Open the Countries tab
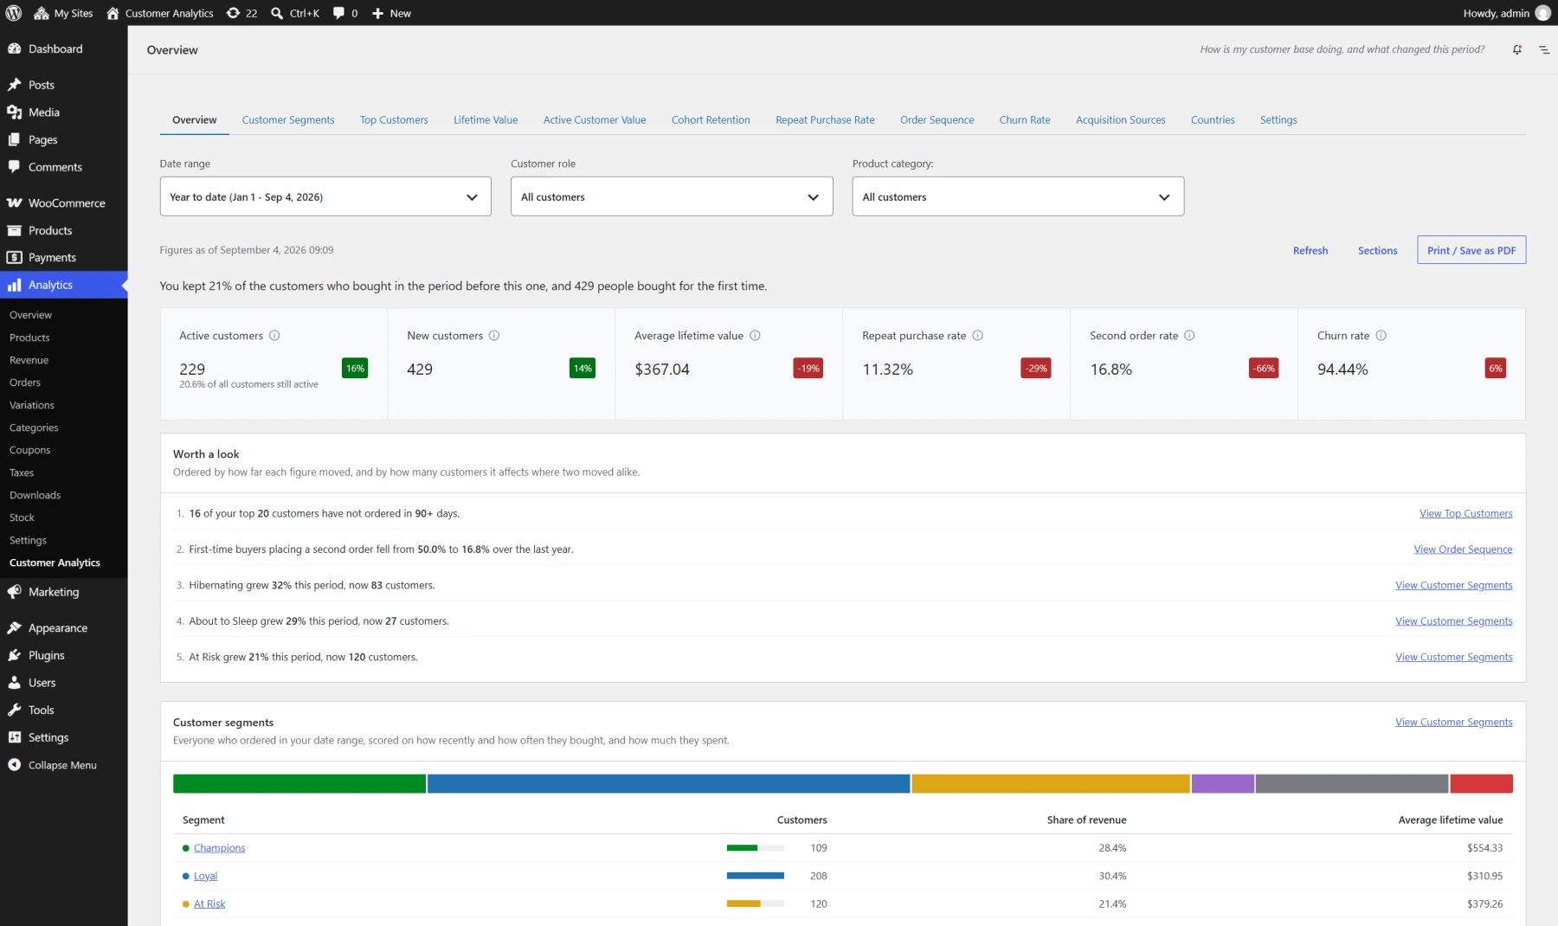1558x926 pixels. (x=1213, y=120)
